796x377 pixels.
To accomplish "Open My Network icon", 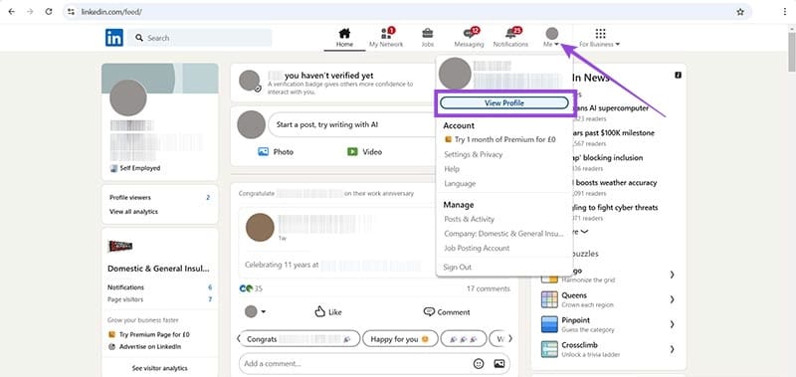I will pos(386,34).
